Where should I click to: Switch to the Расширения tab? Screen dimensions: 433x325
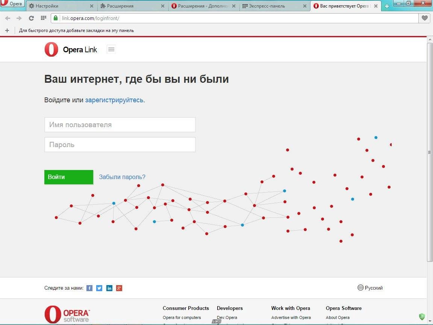[133, 6]
